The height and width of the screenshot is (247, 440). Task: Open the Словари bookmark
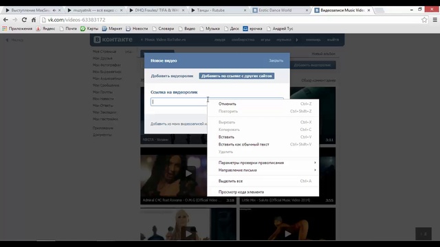[x=164, y=29]
